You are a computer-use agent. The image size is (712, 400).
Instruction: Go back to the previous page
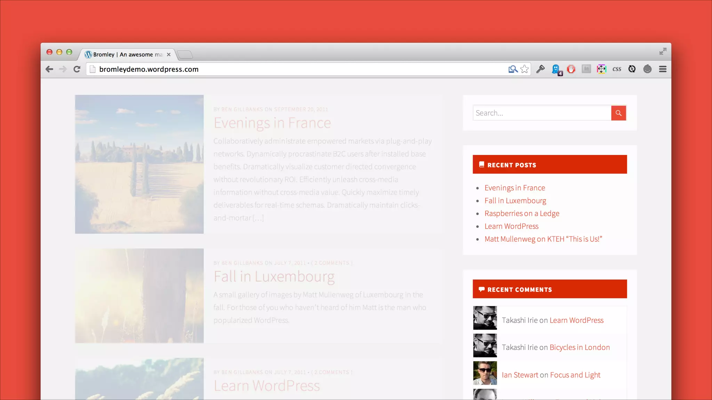49,69
